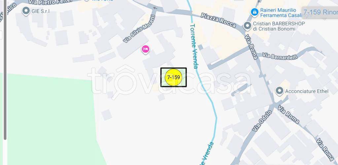The height and width of the screenshot is (165, 338).
Task: Click the Piazza Rocca street label
Action: 218,20
